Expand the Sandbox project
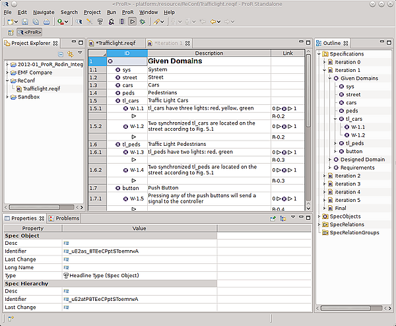 (7, 97)
